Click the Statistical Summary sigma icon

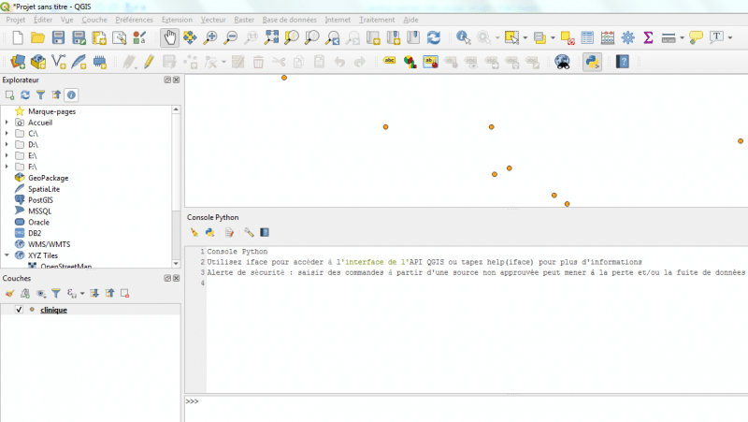click(647, 37)
